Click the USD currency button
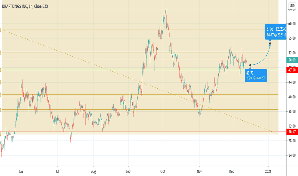Image resolution: width=298 pixels, height=176 pixels. coord(292,5)
